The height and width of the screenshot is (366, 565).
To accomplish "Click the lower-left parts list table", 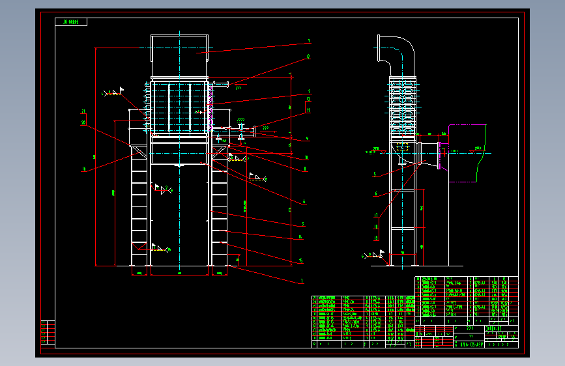I will pyautogui.click(x=363, y=322).
